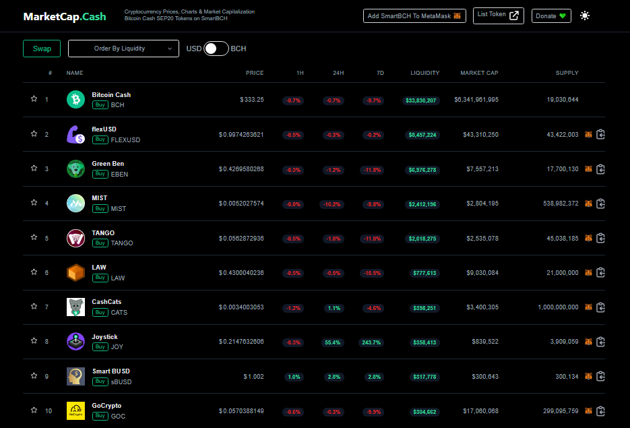Click the MetaMask fox icon for flexUSD
The width and height of the screenshot is (630, 428).
click(x=588, y=135)
